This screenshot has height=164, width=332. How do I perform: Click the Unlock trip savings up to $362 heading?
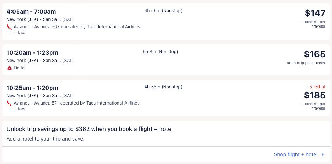click(x=90, y=129)
